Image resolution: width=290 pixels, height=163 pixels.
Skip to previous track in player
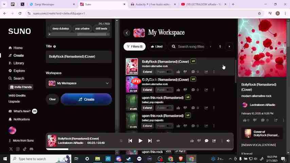pos(130,141)
